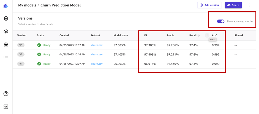Open the chip-shaped models icon in sidebar

(6, 18)
